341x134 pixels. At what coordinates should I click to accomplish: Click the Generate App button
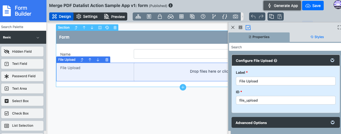click(x=282, y=6)
